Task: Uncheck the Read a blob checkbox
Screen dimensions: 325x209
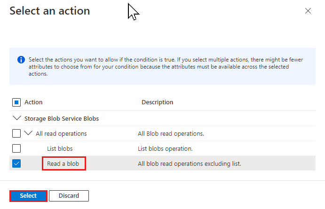Action: 16,163
